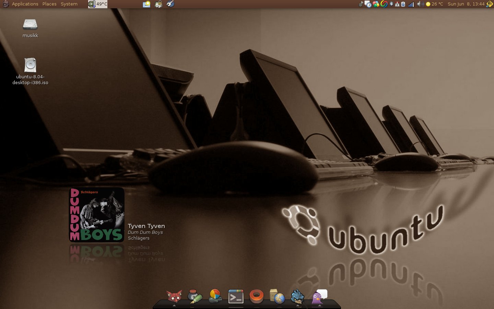Select the musikk drive icon on desktop
The image size is (494, 309).
[x=30, y=28]
